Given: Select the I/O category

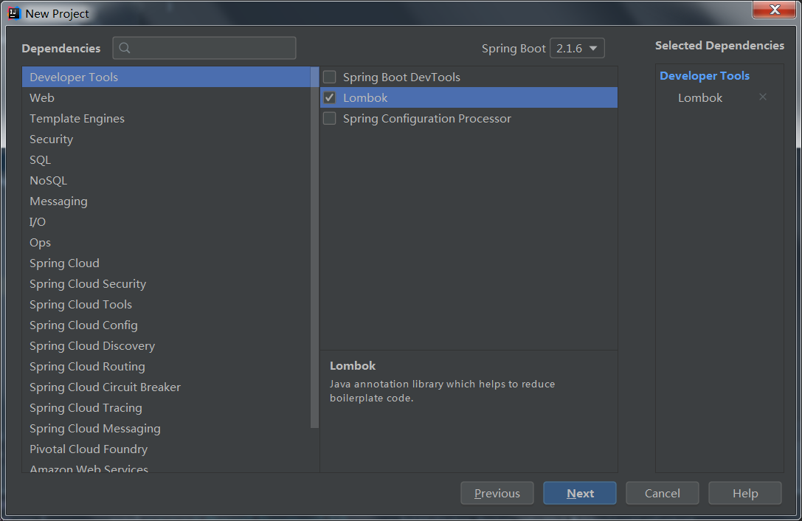Looking at the screenshot, I should (167, 221).
